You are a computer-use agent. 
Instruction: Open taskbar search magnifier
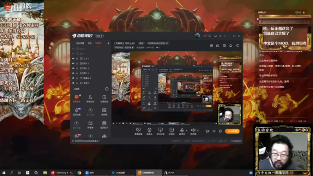(x=12, y=172)
